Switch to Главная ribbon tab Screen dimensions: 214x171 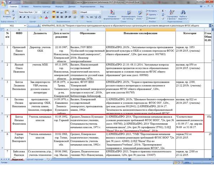tap(14, 6)
